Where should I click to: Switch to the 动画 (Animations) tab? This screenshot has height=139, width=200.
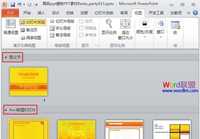tap(84, 13)
